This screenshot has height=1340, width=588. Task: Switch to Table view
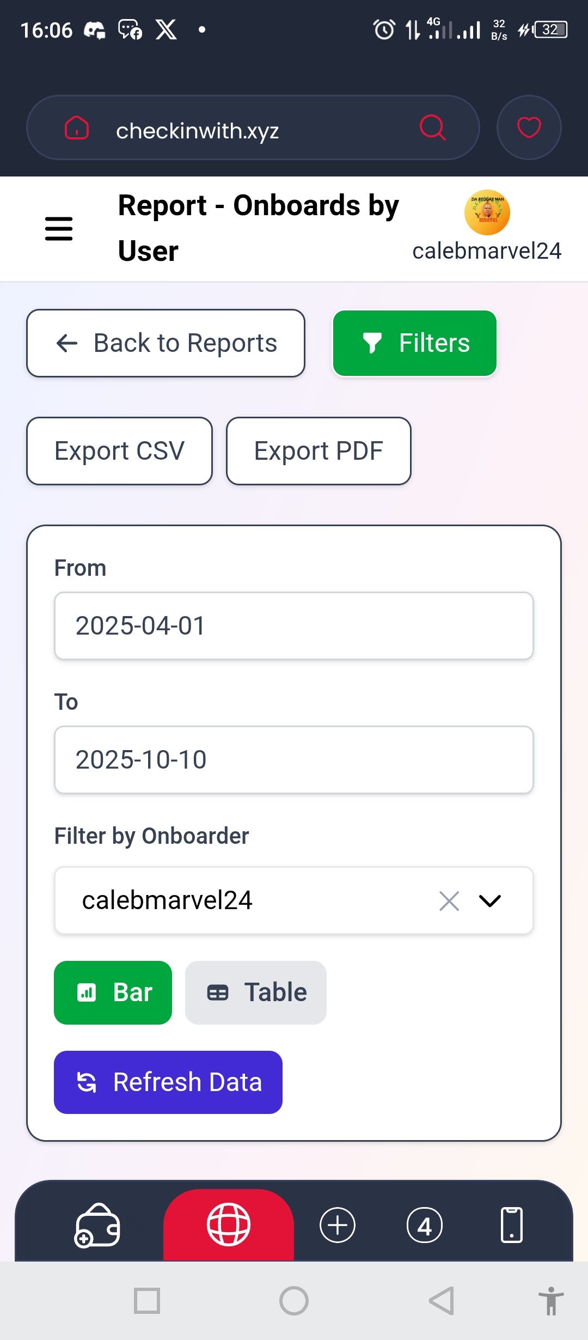pos(256,992)
